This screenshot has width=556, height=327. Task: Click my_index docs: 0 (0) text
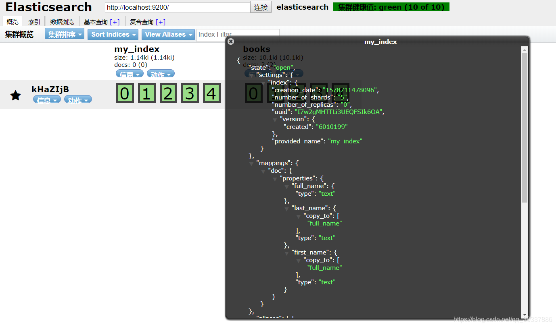[131, 64]
